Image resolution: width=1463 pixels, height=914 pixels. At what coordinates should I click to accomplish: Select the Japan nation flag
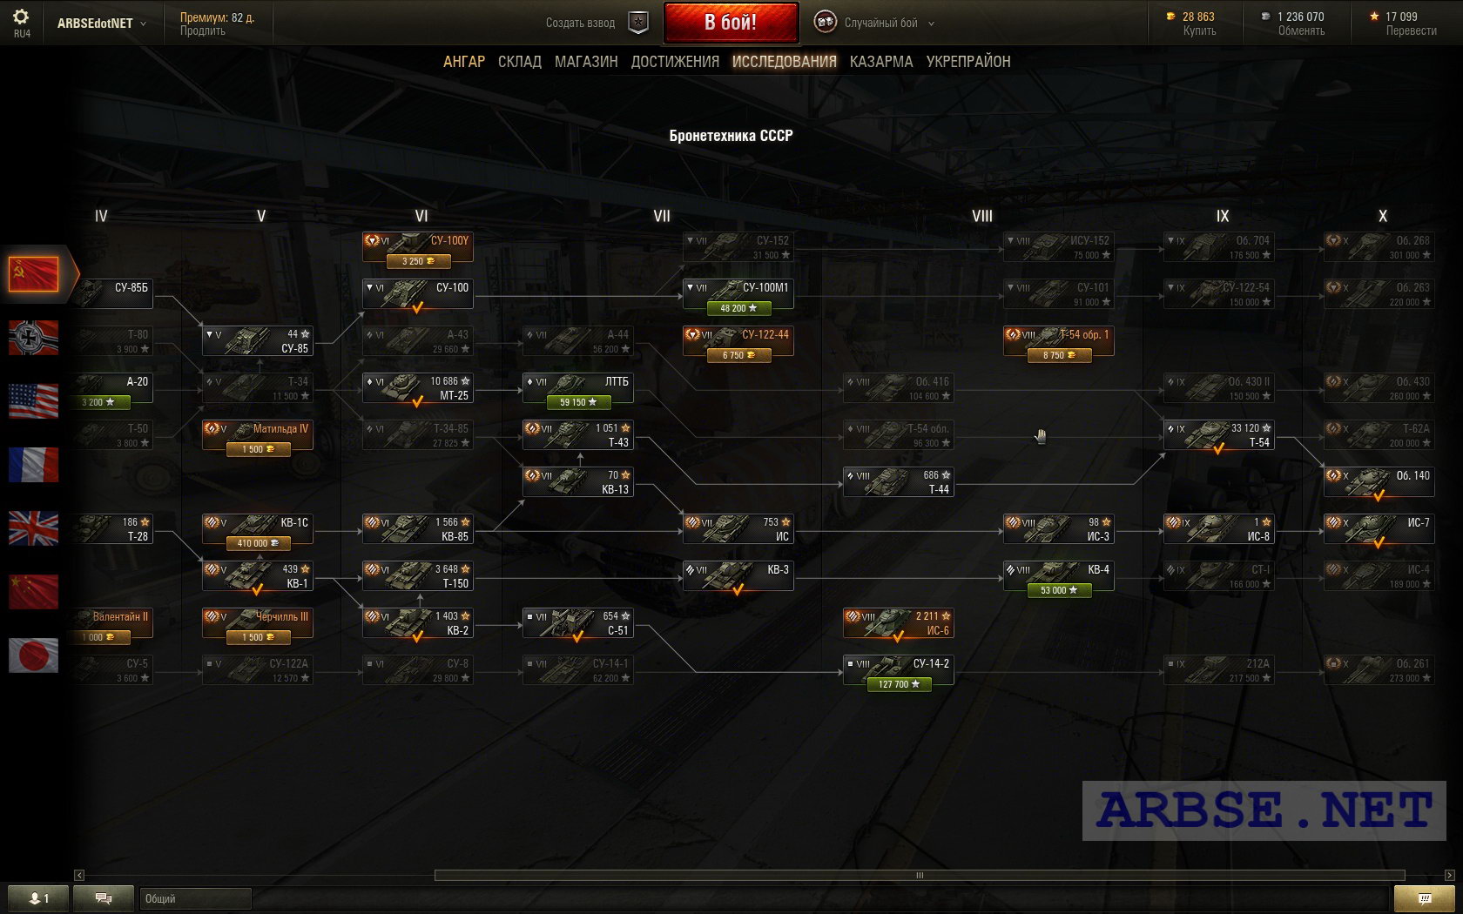34,655
